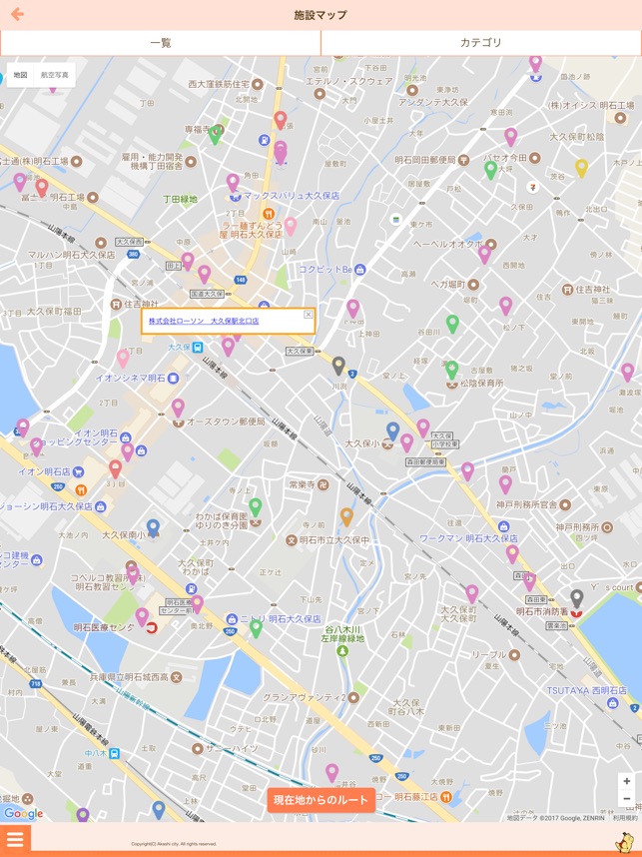642x857 pixels.
Task: Select the orange pin near 明石市立大久保中
Action: click(x=346, y=516)
